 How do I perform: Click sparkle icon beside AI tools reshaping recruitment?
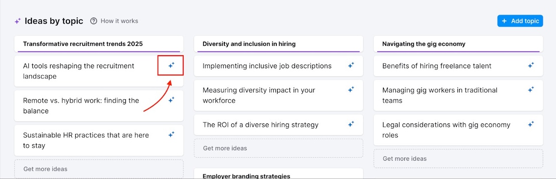[x=171, y=65]
